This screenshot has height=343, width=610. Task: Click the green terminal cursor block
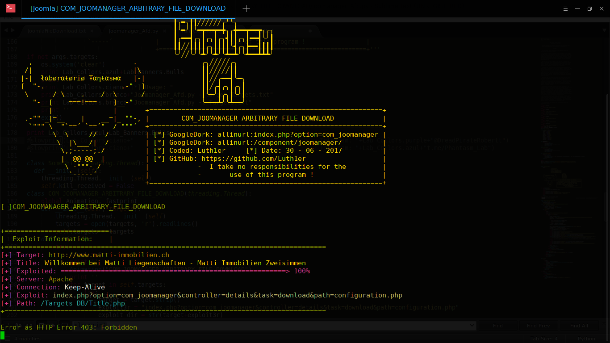click(2, 335)
